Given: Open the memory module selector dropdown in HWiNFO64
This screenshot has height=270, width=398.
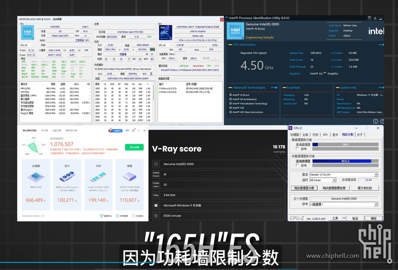Looking at the screenshot, I should point(124,69).
